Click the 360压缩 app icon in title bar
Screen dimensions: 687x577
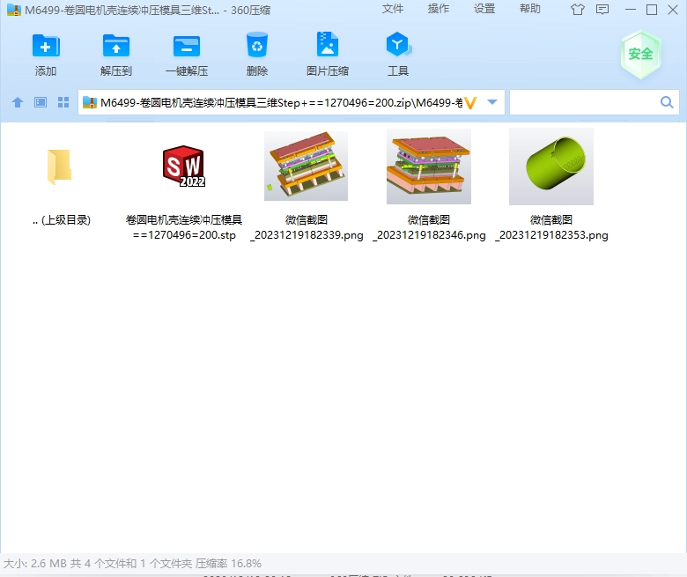coord(14,10)
